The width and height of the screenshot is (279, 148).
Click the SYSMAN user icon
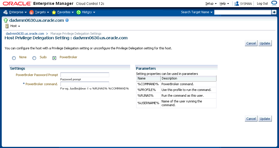(x=237, y=3)
